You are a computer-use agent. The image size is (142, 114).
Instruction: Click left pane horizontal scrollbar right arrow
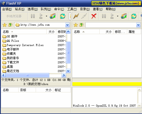(x=64, y=75)
